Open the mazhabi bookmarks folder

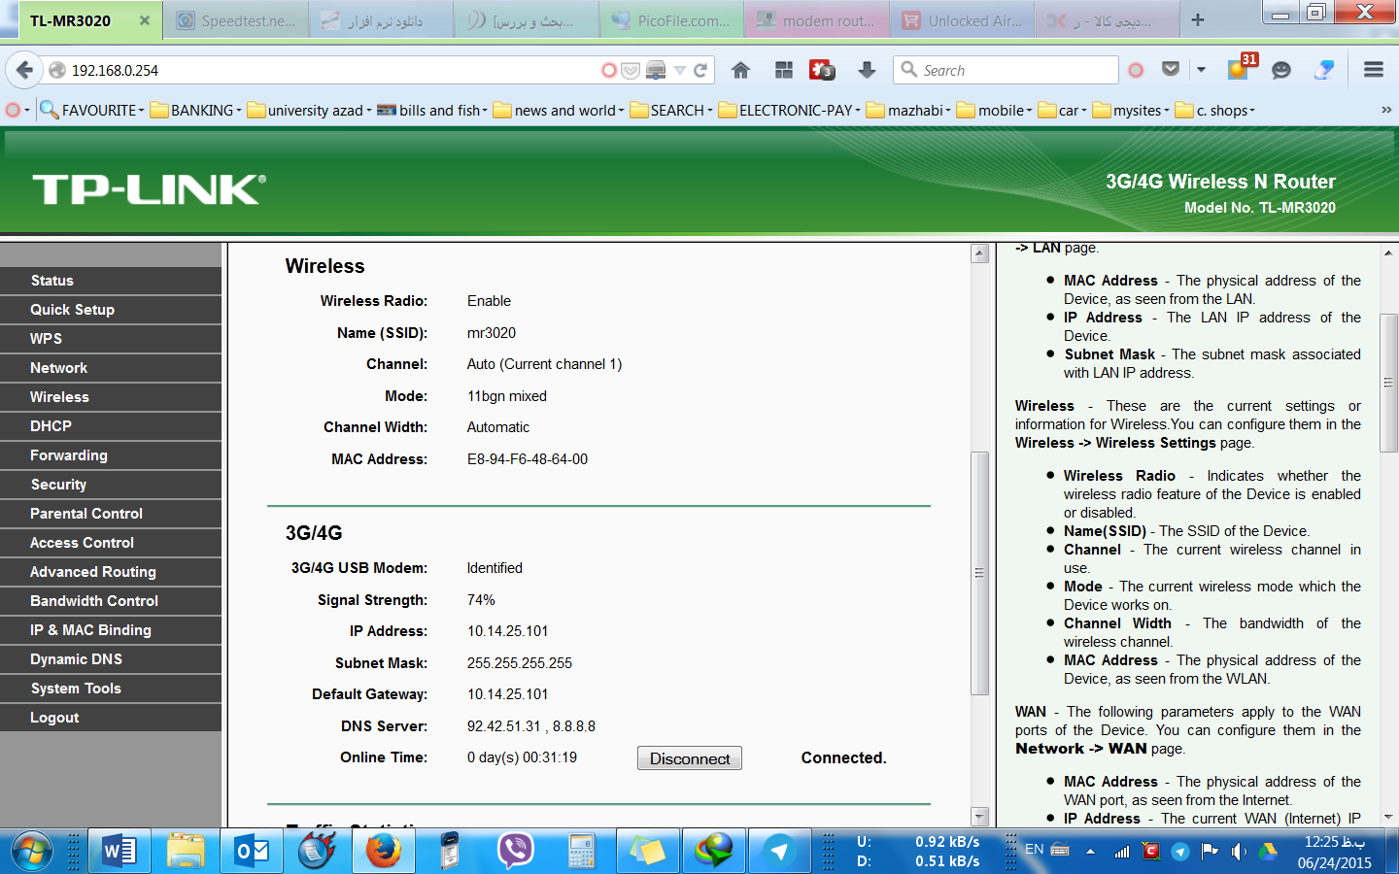point(909,110)
